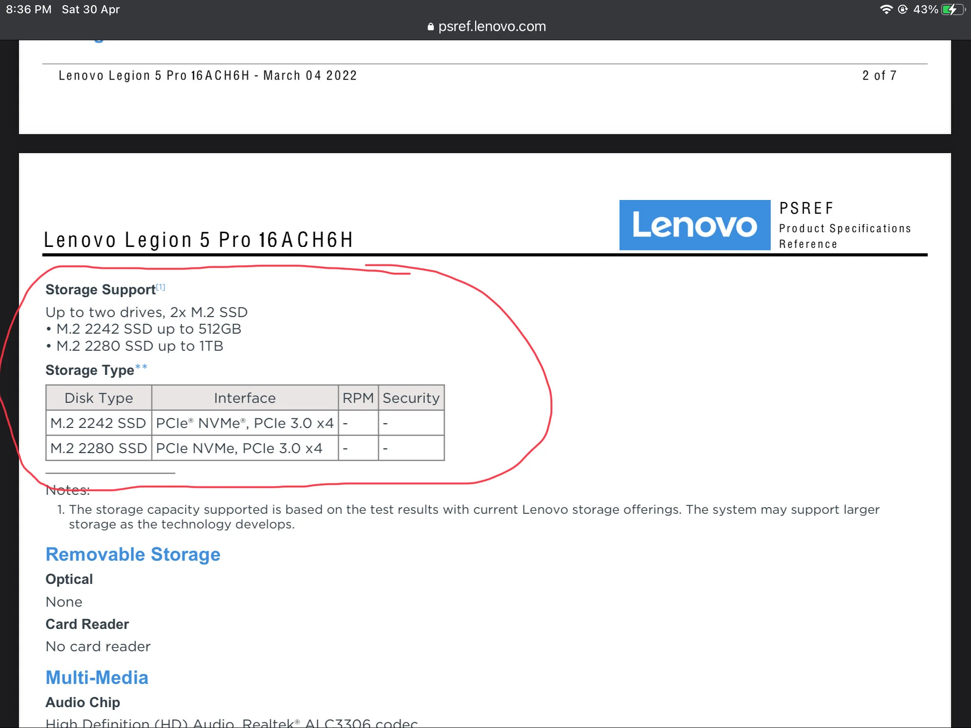
Task: Open the psref.lenovo.com address bar
Action: click(x=487, y=27)
